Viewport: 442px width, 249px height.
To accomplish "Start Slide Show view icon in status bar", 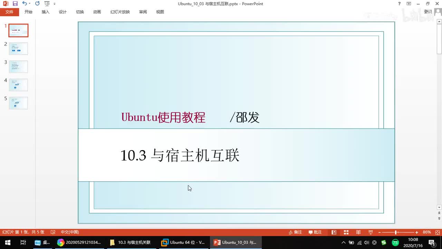I will 371,232.
